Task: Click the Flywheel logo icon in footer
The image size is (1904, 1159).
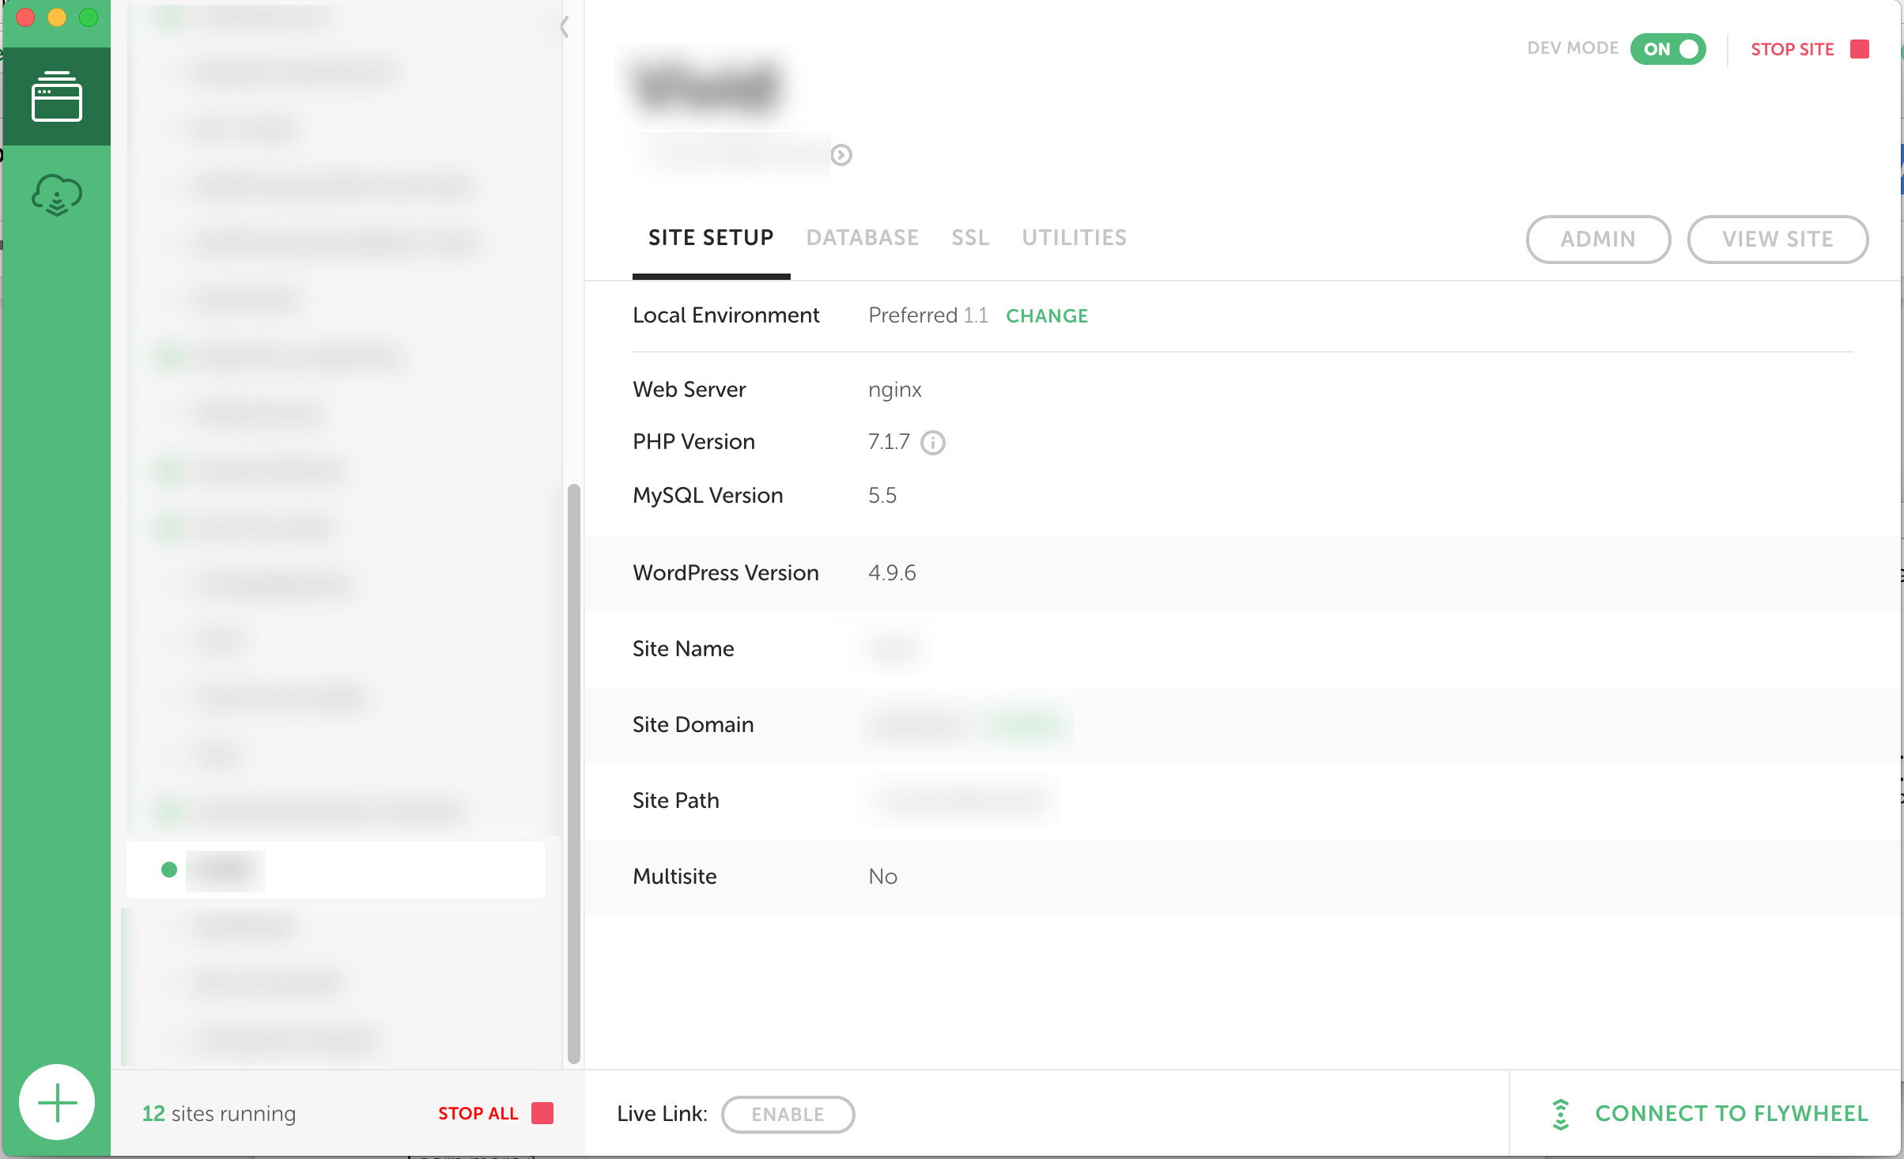Action: click(x=1560, y=1114)
